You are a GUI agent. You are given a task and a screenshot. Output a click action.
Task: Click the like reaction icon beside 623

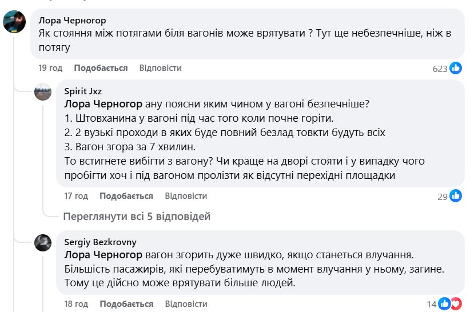(x=456, y=69)
